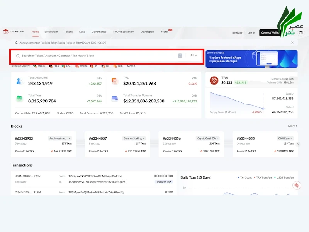
Task: Click the search magnifier icon
Action: 18,56
